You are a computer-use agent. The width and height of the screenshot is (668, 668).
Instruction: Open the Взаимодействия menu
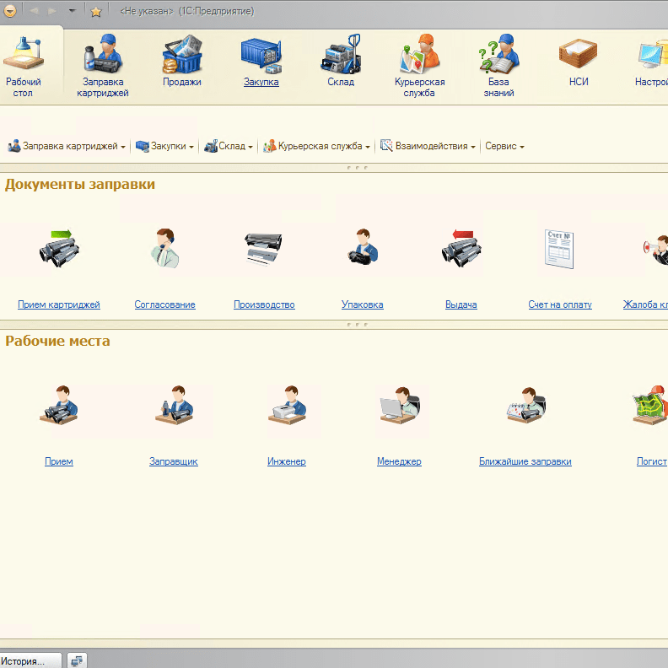tap(428, 146)
